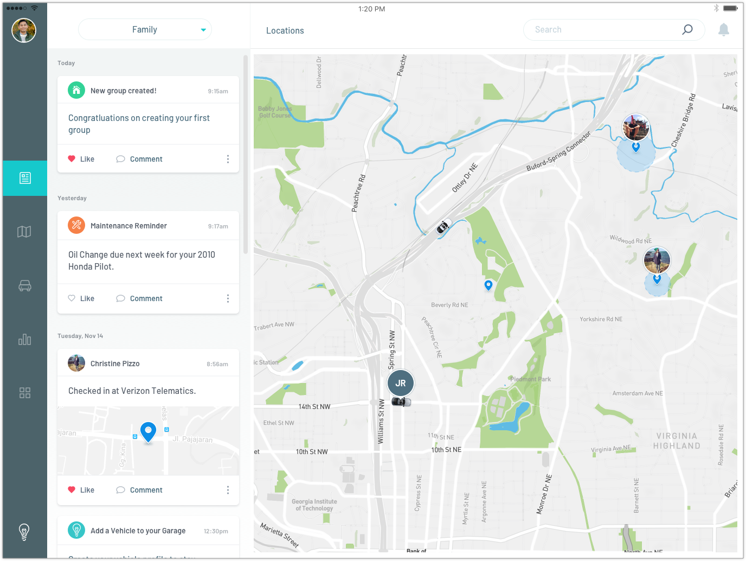The width and height of the screenshot is (746, 561).
Task: Open Comment on Maintenance Reminder card
Action: (139, 298)
